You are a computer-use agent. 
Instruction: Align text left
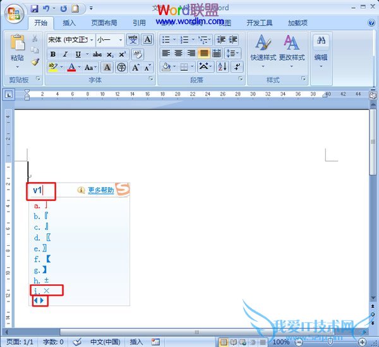(x=165, y=53)
